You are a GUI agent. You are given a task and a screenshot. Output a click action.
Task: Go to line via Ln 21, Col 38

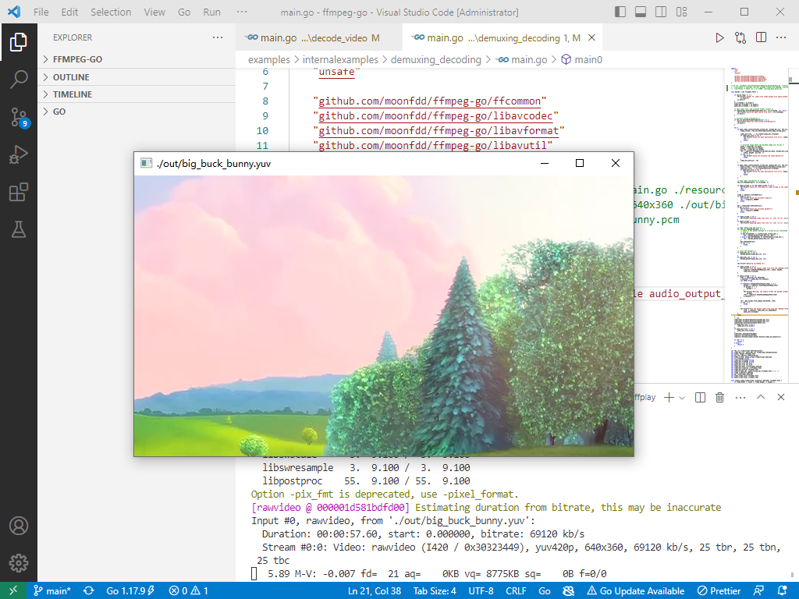point(375,591)
